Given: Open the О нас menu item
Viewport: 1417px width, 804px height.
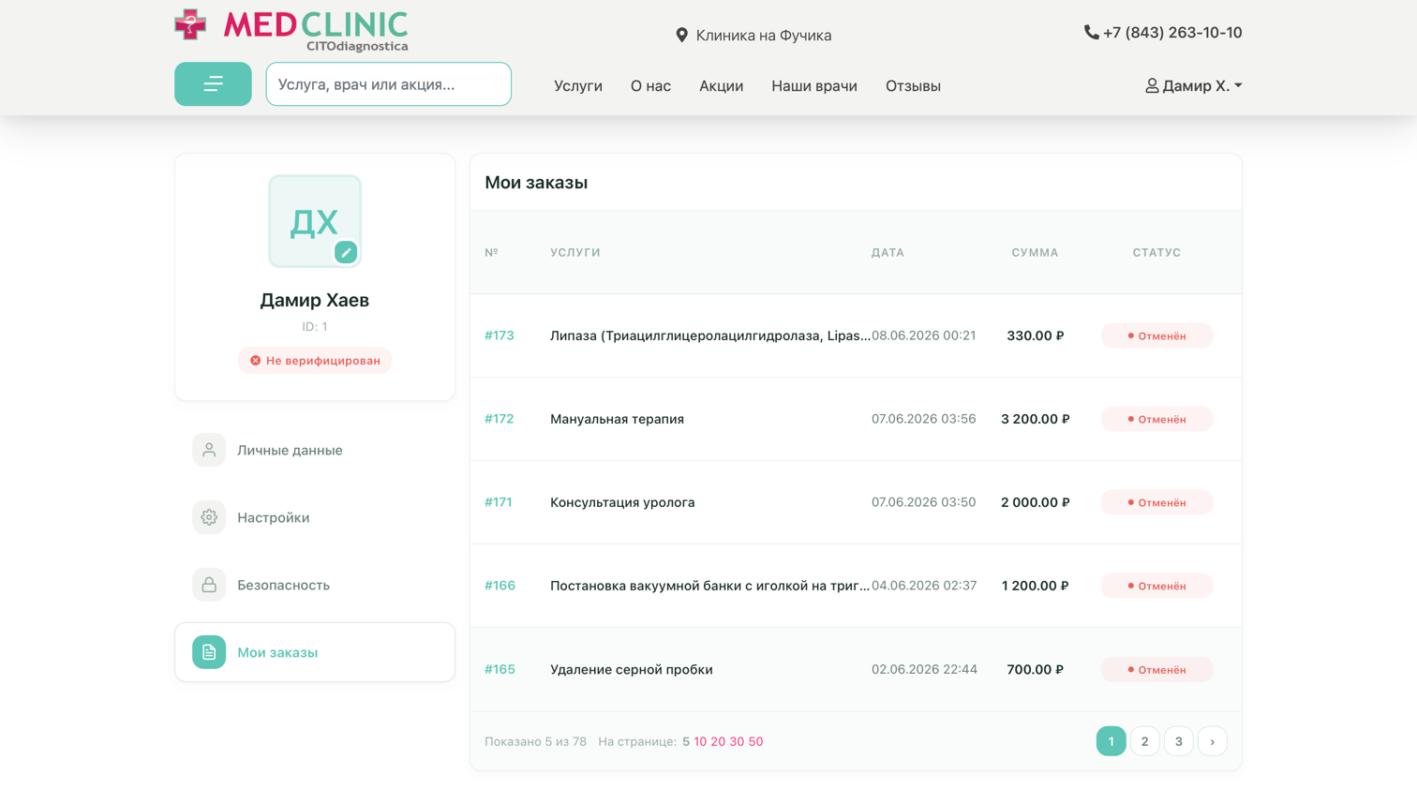Looking at the screenshot, I should (x=650, y=86).
